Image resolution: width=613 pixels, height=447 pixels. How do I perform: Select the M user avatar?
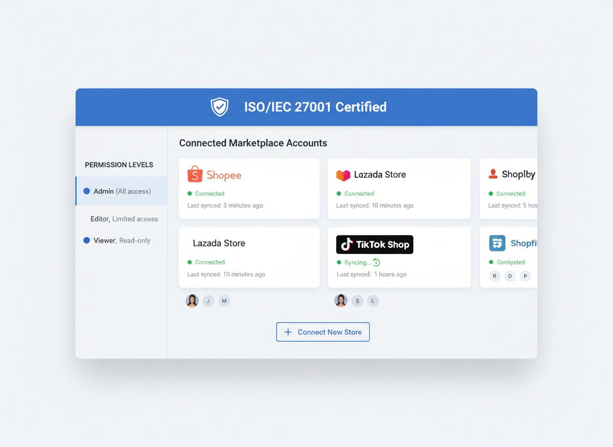[224, 301]
